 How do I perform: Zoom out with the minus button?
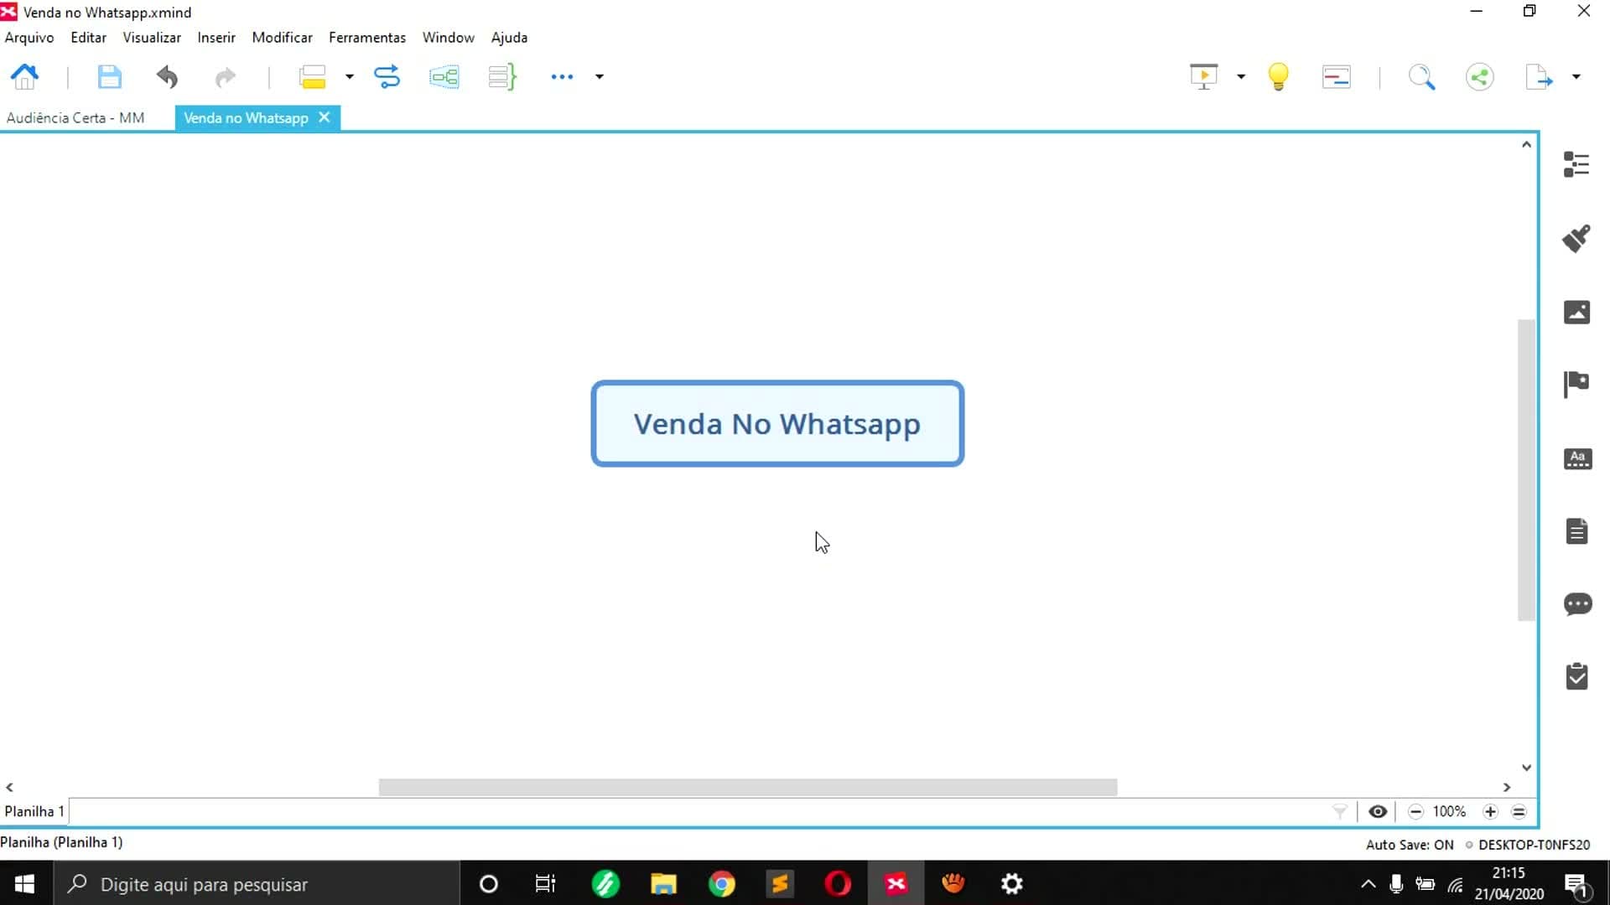click(x=1415, y=811)
